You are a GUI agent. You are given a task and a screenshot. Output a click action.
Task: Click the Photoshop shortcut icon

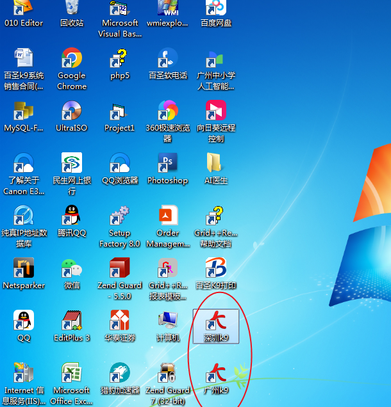tap(168, 163)
